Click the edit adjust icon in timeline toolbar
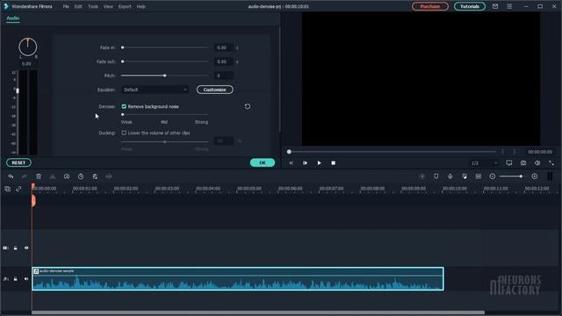Screen dimensions: 562x316 click(95, 176)
